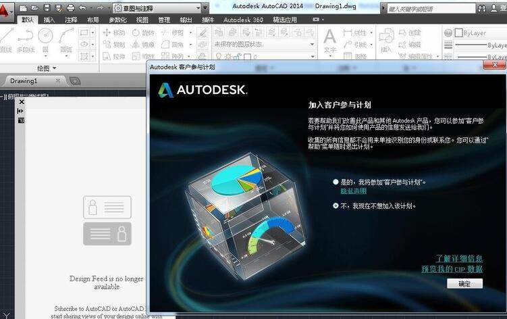The width and height of the screenshot is (507, 319).
Task: Toggle layer on/off lightbulb icon
Action: point(219,57)
